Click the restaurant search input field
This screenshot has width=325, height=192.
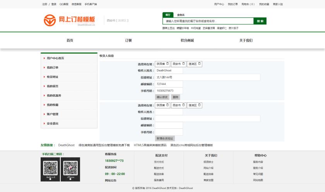[x=208, y=21]
